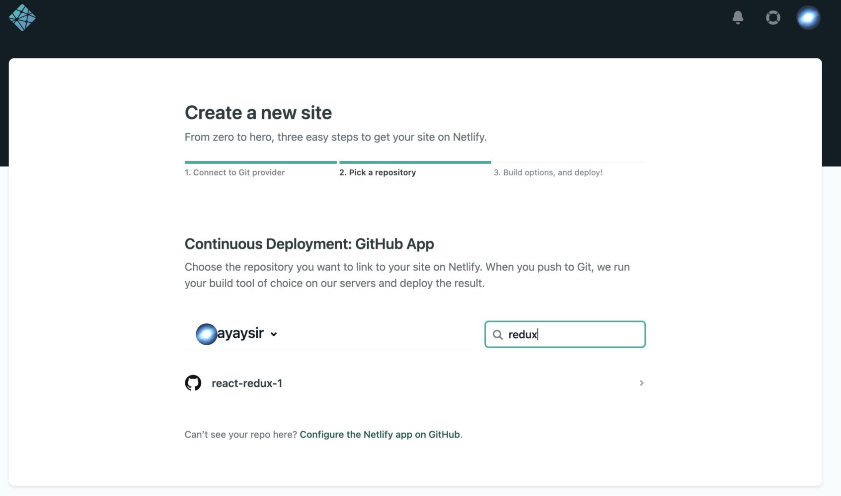Open the notifications bell

pyautogui.click(x=738, y=18)
